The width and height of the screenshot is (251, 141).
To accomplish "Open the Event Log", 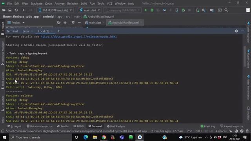I will coord(208,126).
